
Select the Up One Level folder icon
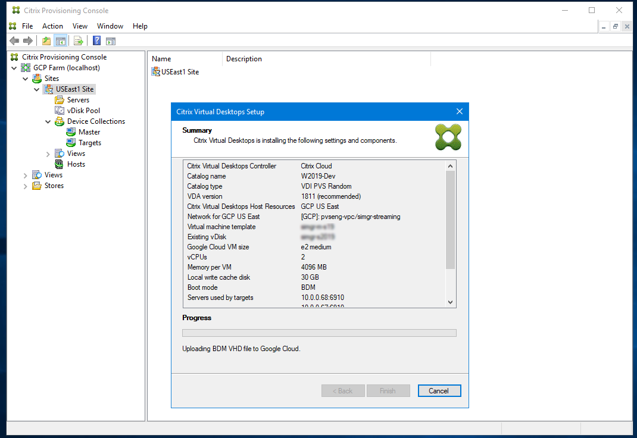46,40
